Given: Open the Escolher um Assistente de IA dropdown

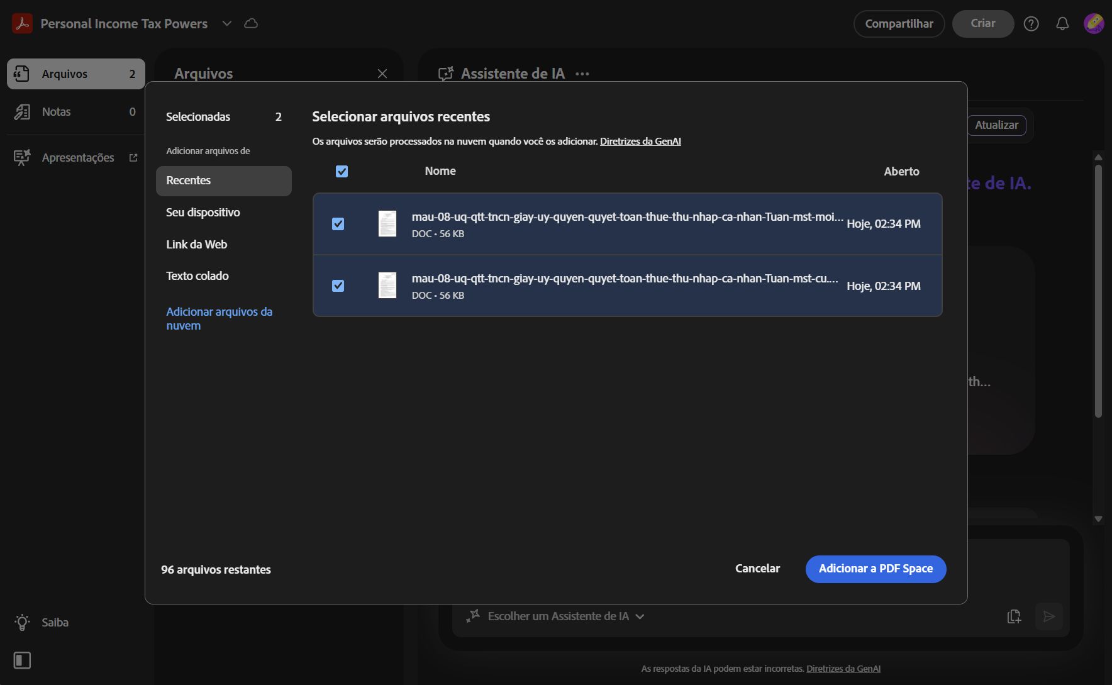Looking at the screenshot, I should point(641,616).
